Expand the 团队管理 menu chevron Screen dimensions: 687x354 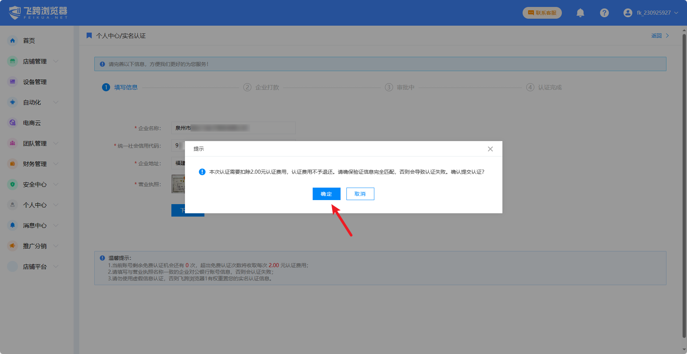[56, 143]
